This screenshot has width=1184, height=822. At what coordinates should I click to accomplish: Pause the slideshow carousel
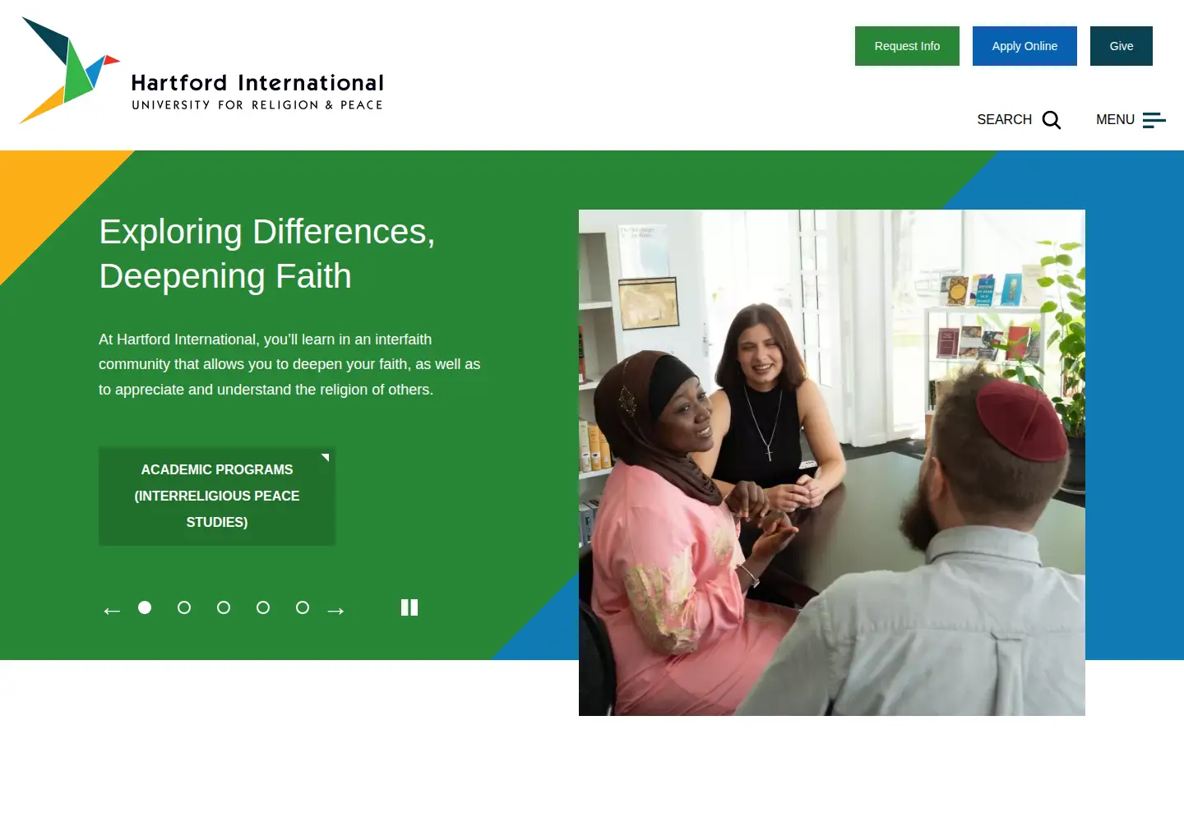(x=409, y=607)
